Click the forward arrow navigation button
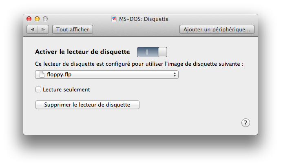The width and height of the screenshot is (281, 167). click(43, 29)
